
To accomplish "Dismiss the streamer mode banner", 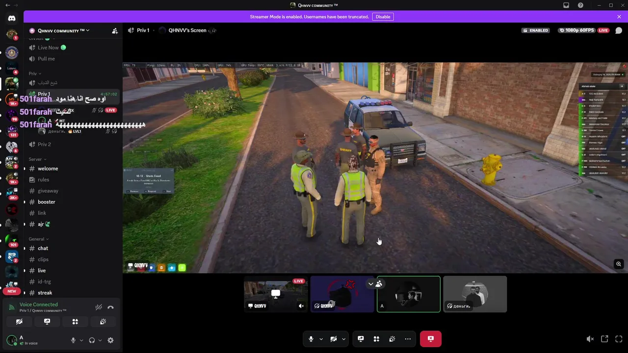I will (619, 17).
